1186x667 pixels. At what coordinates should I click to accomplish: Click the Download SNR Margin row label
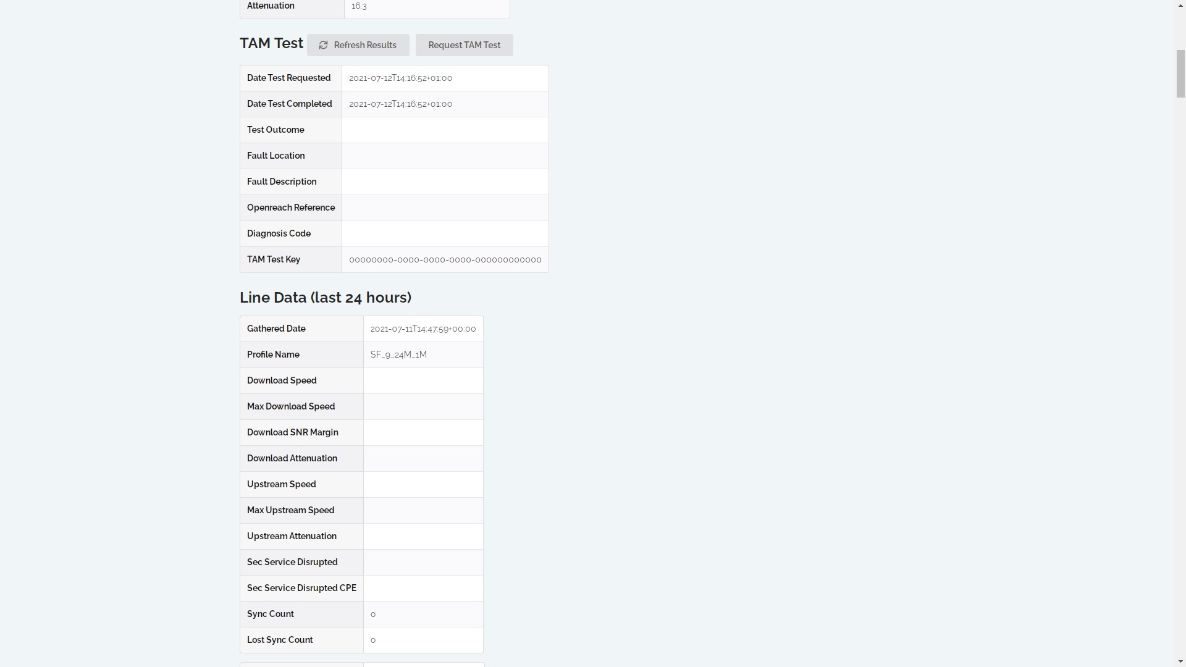(292, 433)
